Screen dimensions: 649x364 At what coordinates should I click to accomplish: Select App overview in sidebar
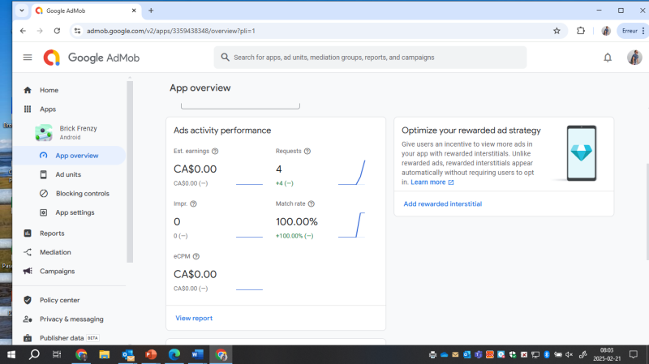[x=70, y=156]
